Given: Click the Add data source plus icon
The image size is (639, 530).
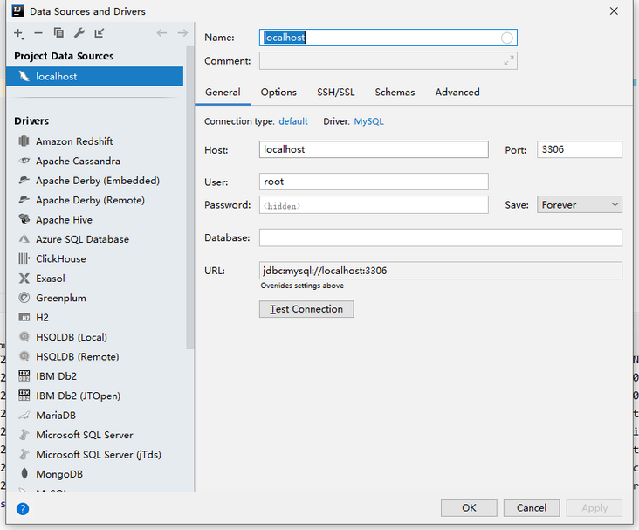Looking at the screenshot, I should tap(19, 33).
